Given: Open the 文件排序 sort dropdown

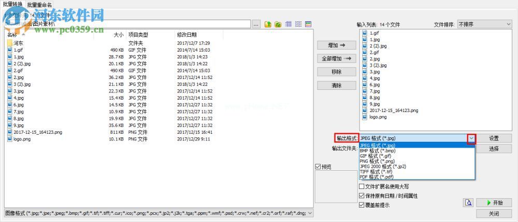Looking at the screenshot, I should point(484,24).
